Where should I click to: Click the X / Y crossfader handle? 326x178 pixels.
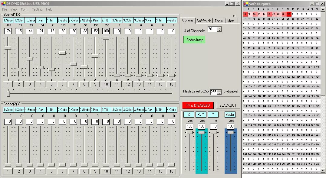[202, 132]
